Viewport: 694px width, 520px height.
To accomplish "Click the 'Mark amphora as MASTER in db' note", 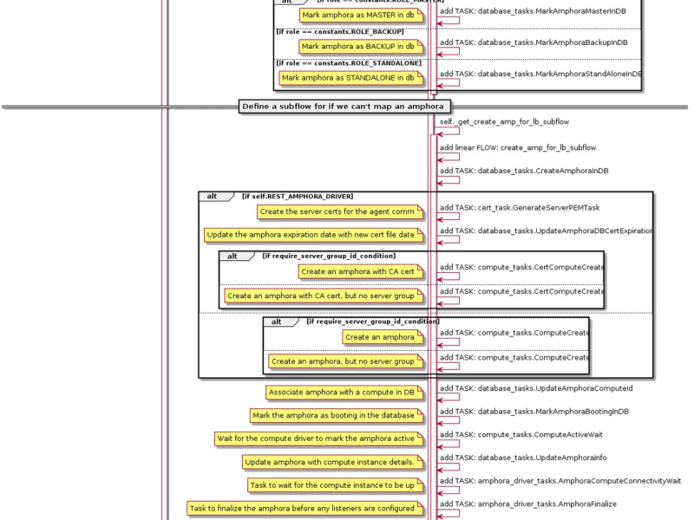I will 361,15.
